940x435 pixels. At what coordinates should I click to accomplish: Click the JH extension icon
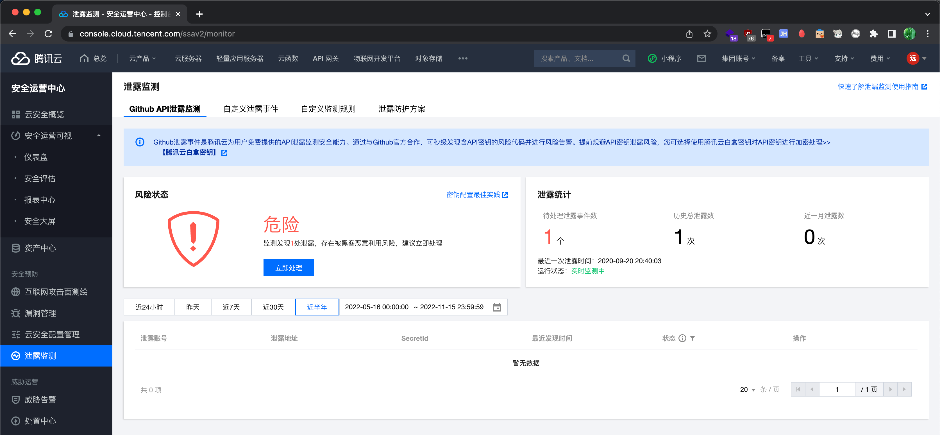(x=784, y=34)
